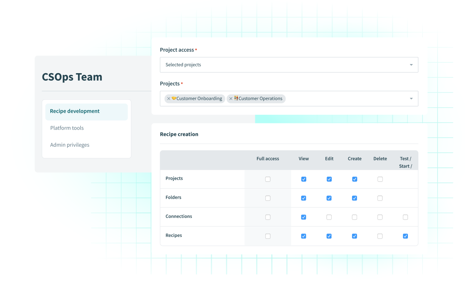Click the handshake icon on Customer Onboarding tag
Viewport: 465px width, 291px height.
pyautogui.click(x=173, y=99)
